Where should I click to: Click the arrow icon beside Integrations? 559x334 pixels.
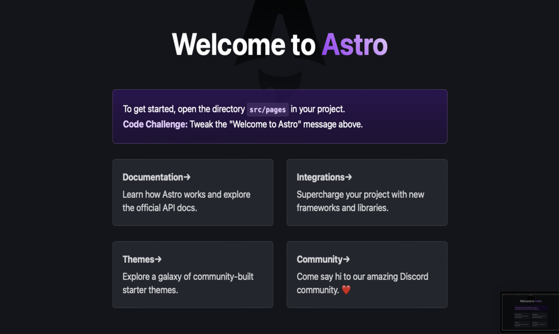[x=348, y=177]
